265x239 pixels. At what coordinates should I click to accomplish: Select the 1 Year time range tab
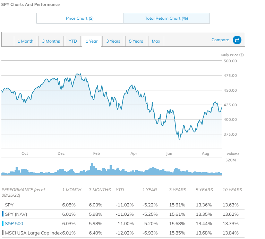pyautogui.click(x=92, y=41)
